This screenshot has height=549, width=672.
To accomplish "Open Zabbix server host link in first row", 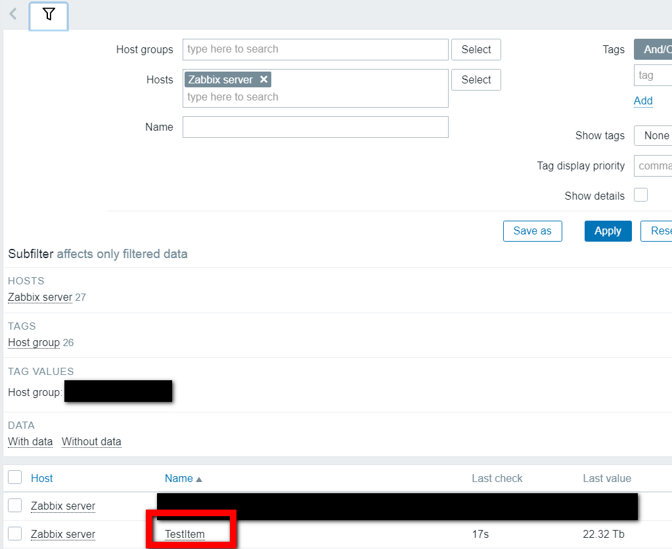I will click(63, 506).
